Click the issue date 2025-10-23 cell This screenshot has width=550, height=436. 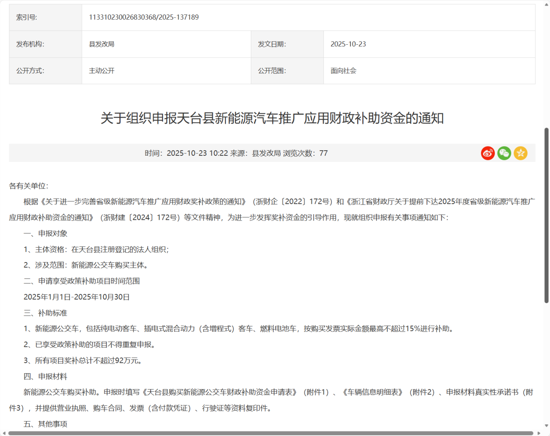coord(348,44)
